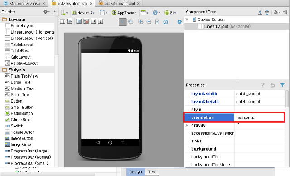This screenshot has height=176, width=290.
Task: Click the restore default value arrow icon
Action: (x=272, y=85)
